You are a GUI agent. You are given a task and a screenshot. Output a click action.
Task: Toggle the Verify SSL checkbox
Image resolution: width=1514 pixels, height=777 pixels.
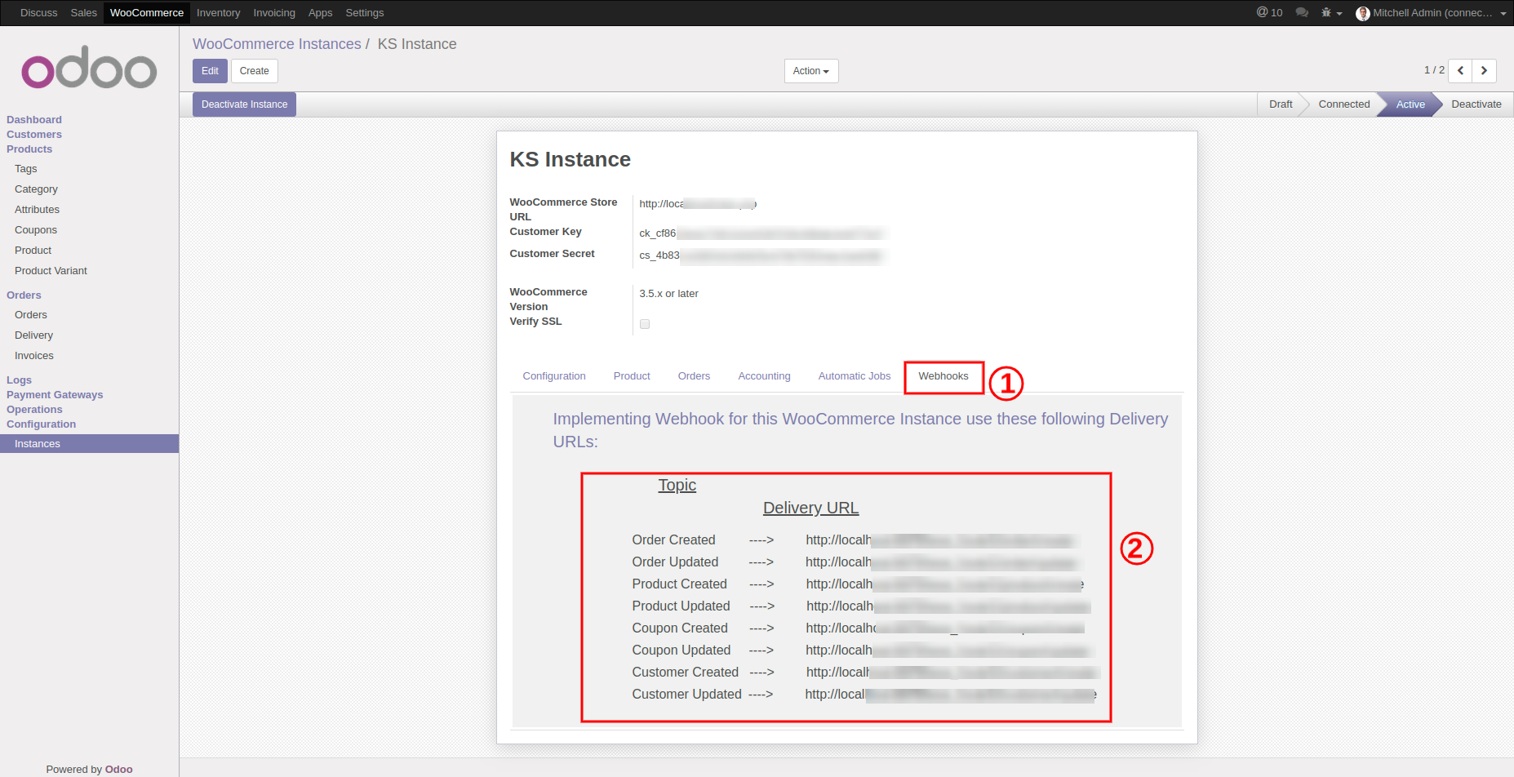(645, 324)
